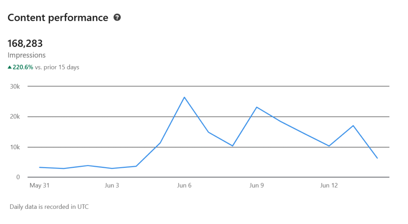Click the Jun 3 date label
Screen dimensions: 408x224
[112, 186]
